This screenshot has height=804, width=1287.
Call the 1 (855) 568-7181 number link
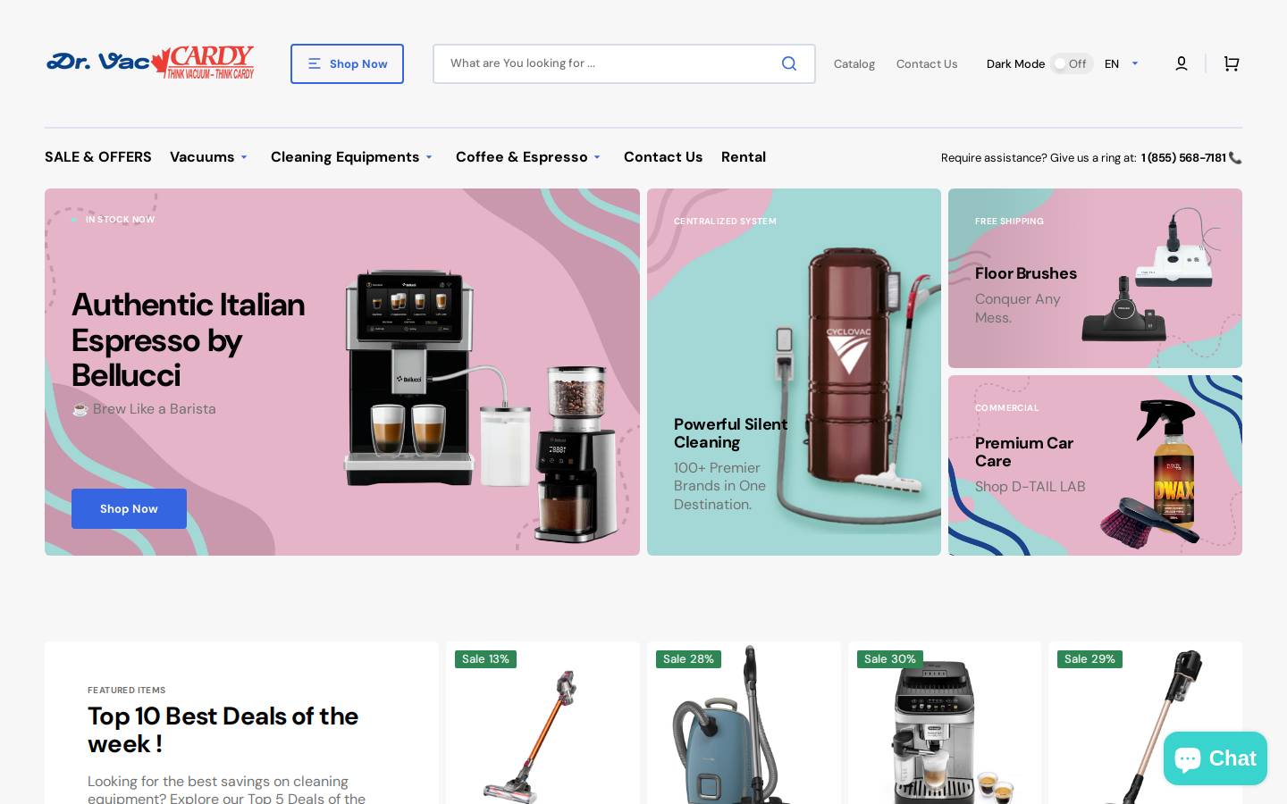coord(1183,158)
